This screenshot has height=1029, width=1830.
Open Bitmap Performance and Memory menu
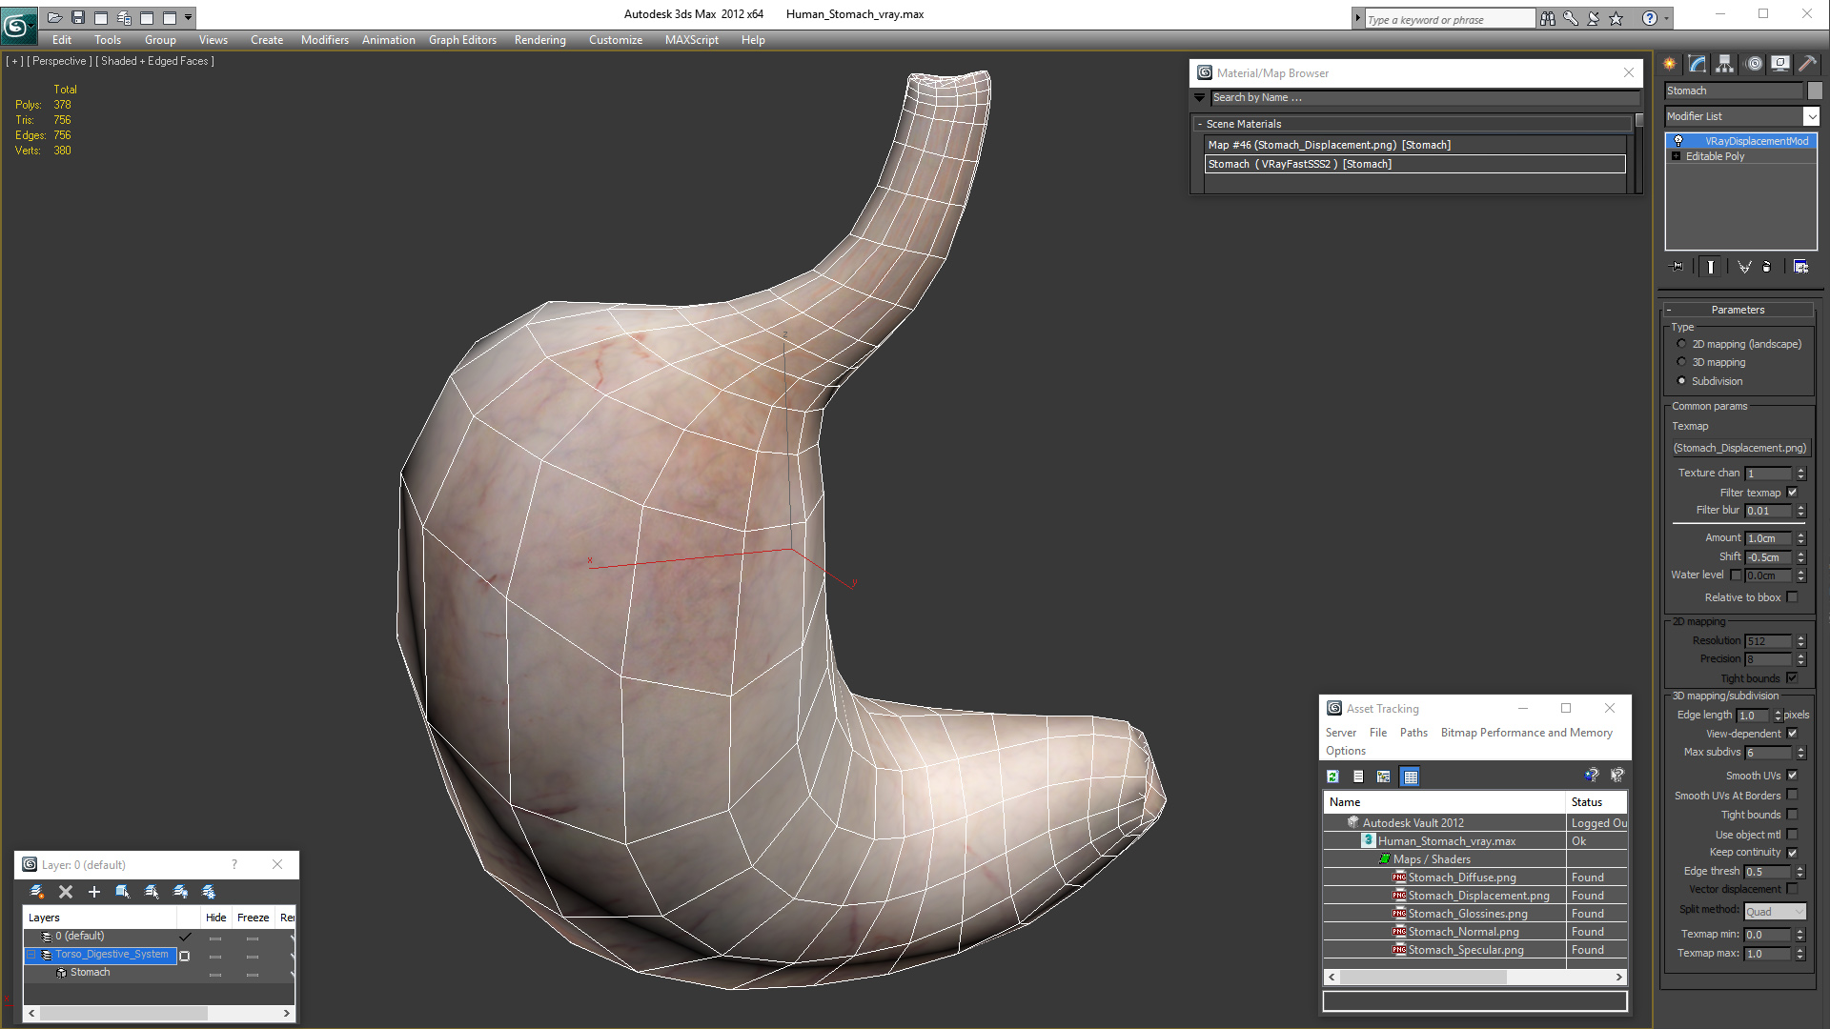coord(1526,733)
